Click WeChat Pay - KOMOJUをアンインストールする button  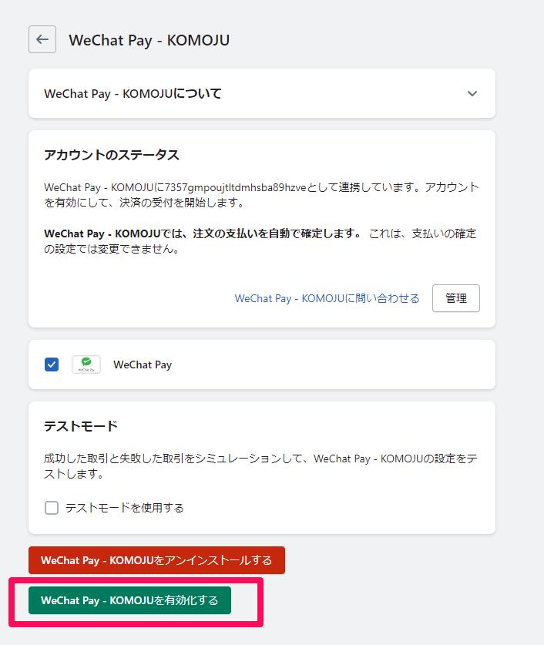coord(156,560)
